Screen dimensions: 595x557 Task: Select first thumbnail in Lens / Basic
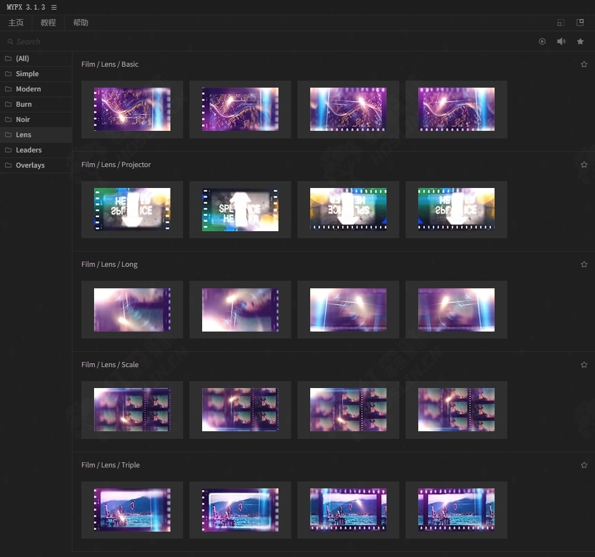tap(132, 109)
